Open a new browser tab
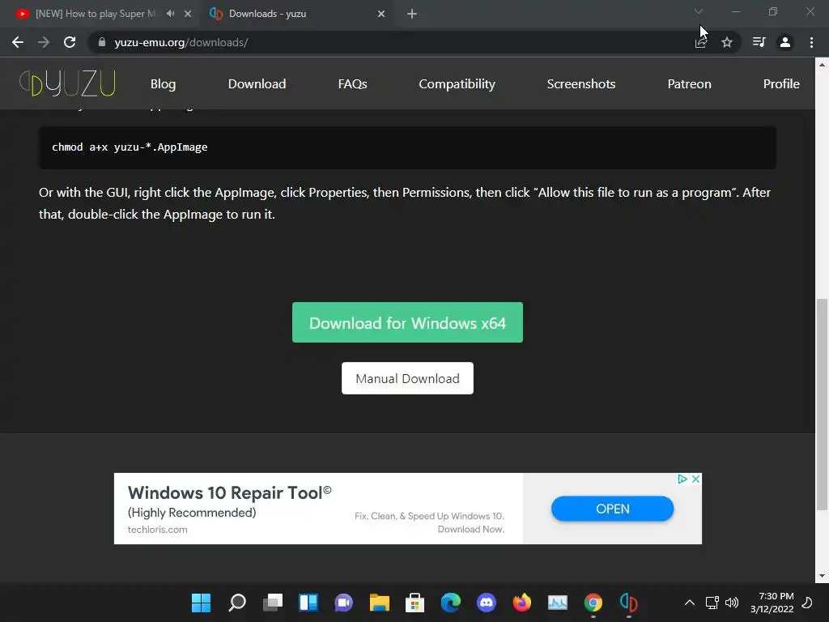829x622 pixels. (412, 14)
